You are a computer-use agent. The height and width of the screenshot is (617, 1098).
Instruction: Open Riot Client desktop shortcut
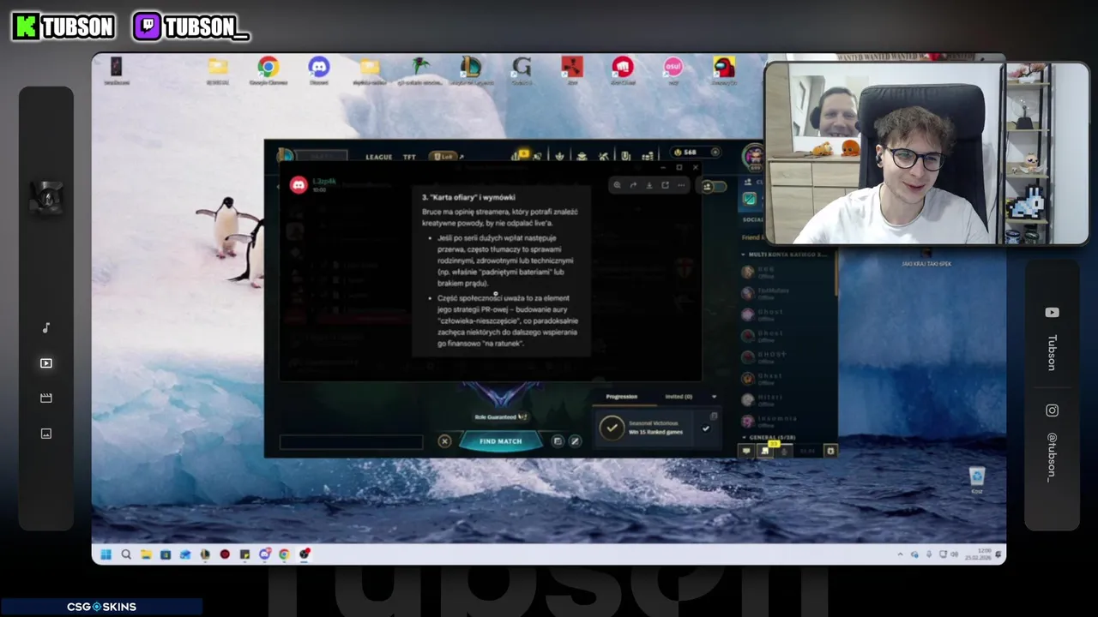tap(623, 70)
